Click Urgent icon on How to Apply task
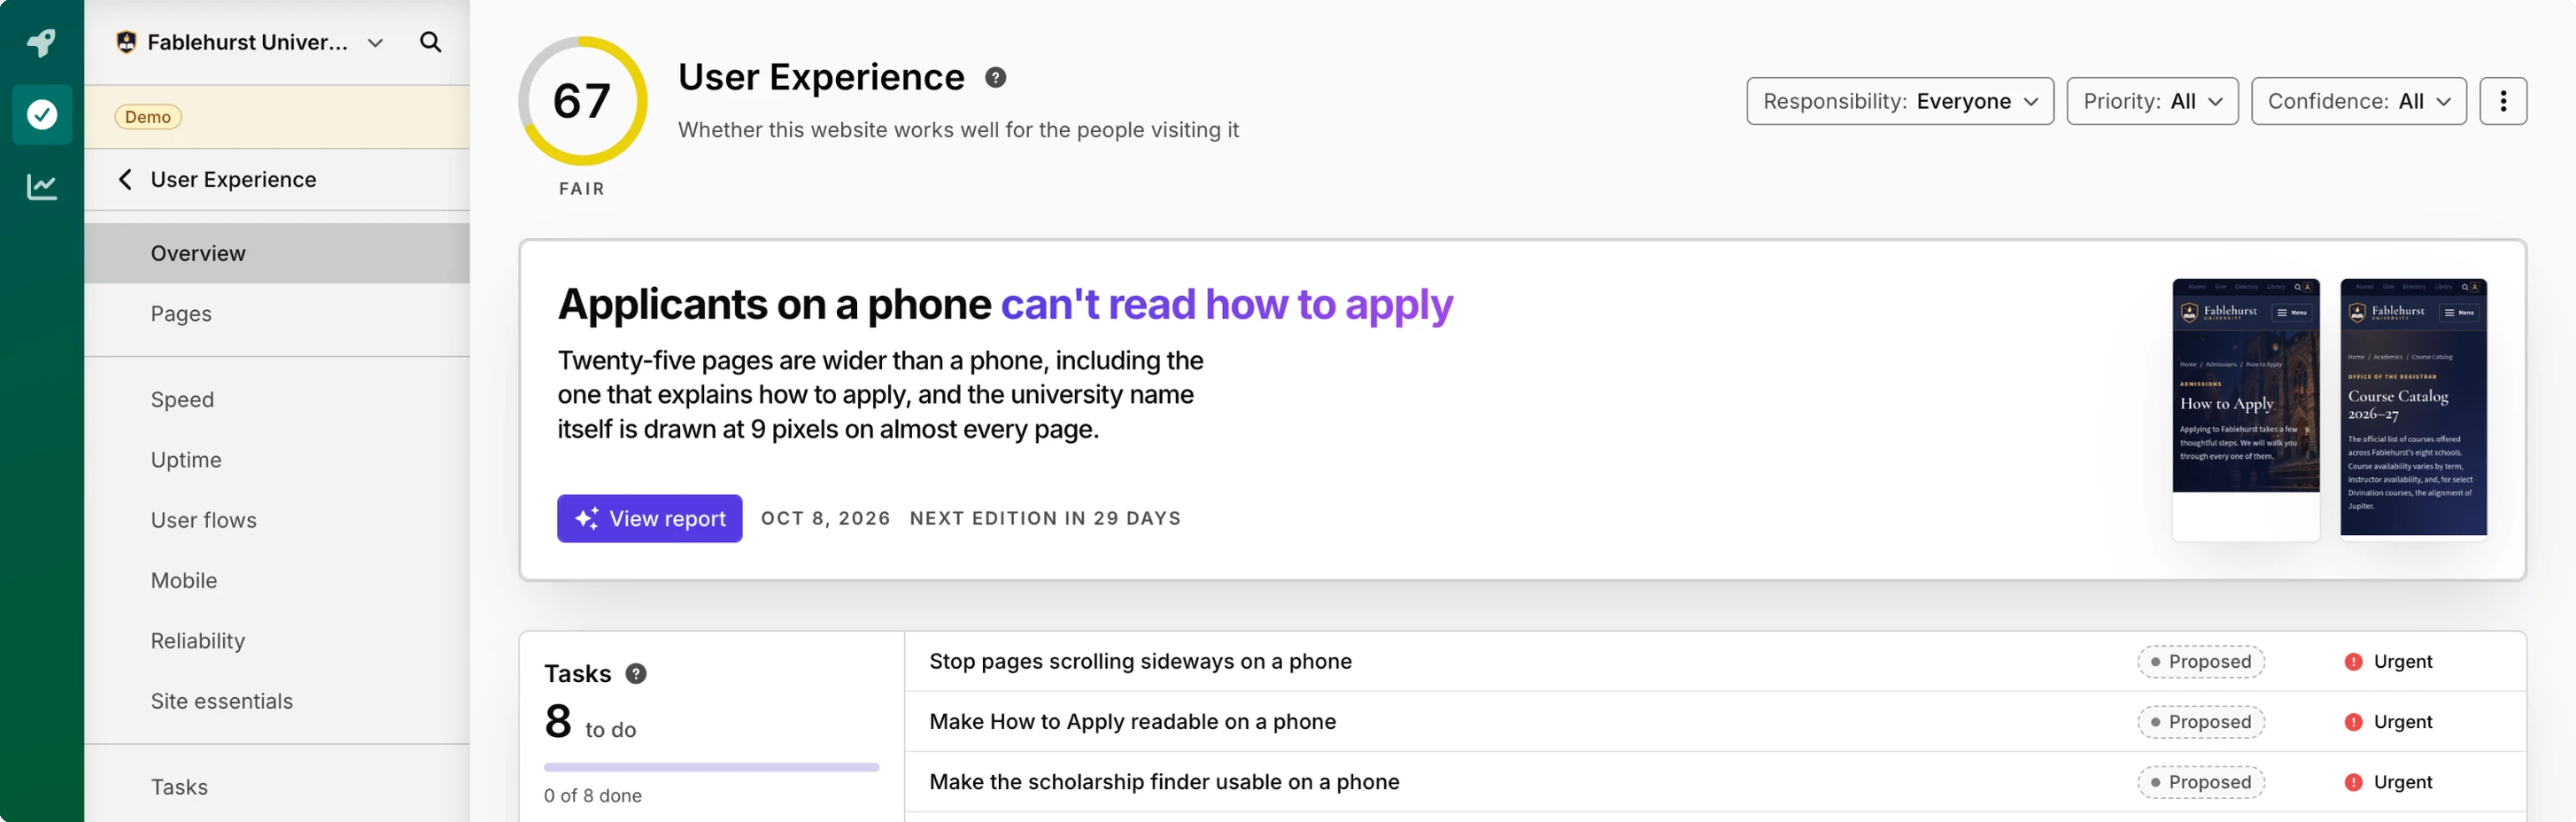This screenshot has width=2576, height=822. [2353, 721]
